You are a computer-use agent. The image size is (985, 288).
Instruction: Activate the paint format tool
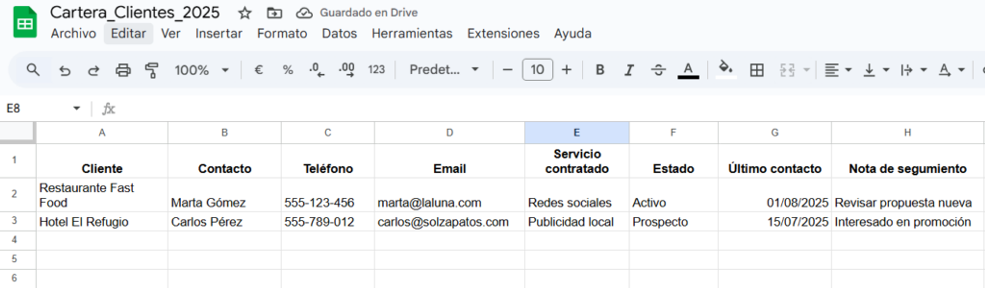click(152, 70)
